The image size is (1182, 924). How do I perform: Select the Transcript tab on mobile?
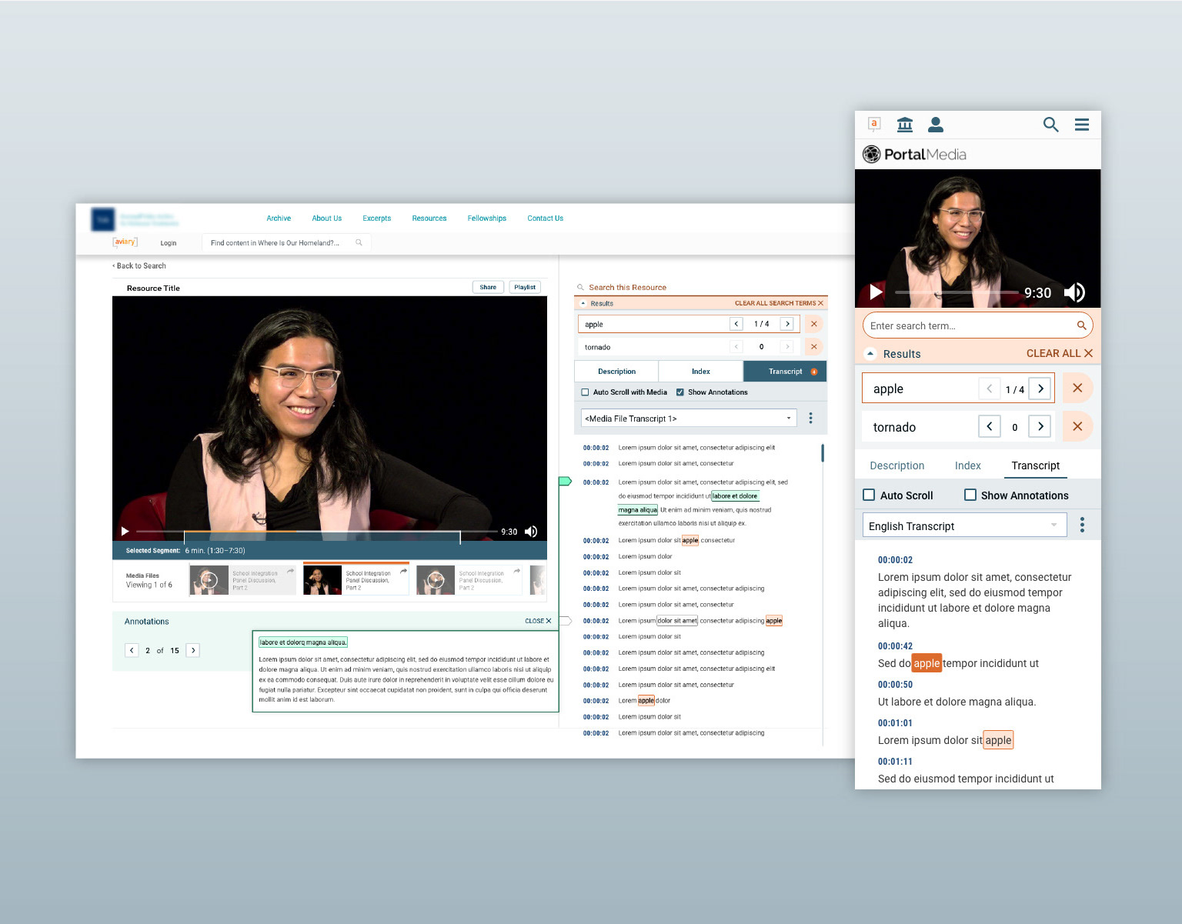(1036, 465)
